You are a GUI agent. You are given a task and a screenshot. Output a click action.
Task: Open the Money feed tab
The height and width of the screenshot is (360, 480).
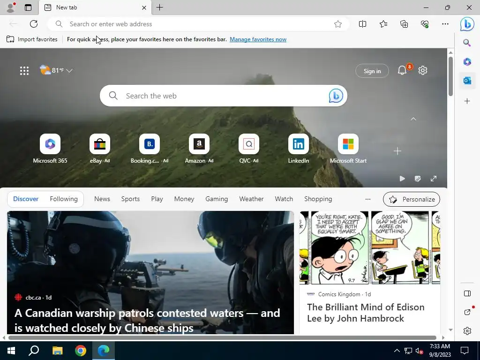tap(184, 199)
